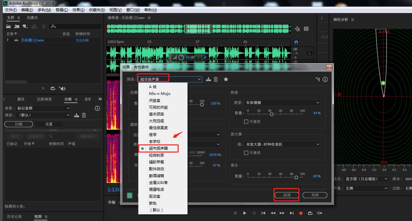Expand the 框 dropdown showing 非放大器:时钟收音机
This screenshot has width=412, height=221.
coord(282,144)
